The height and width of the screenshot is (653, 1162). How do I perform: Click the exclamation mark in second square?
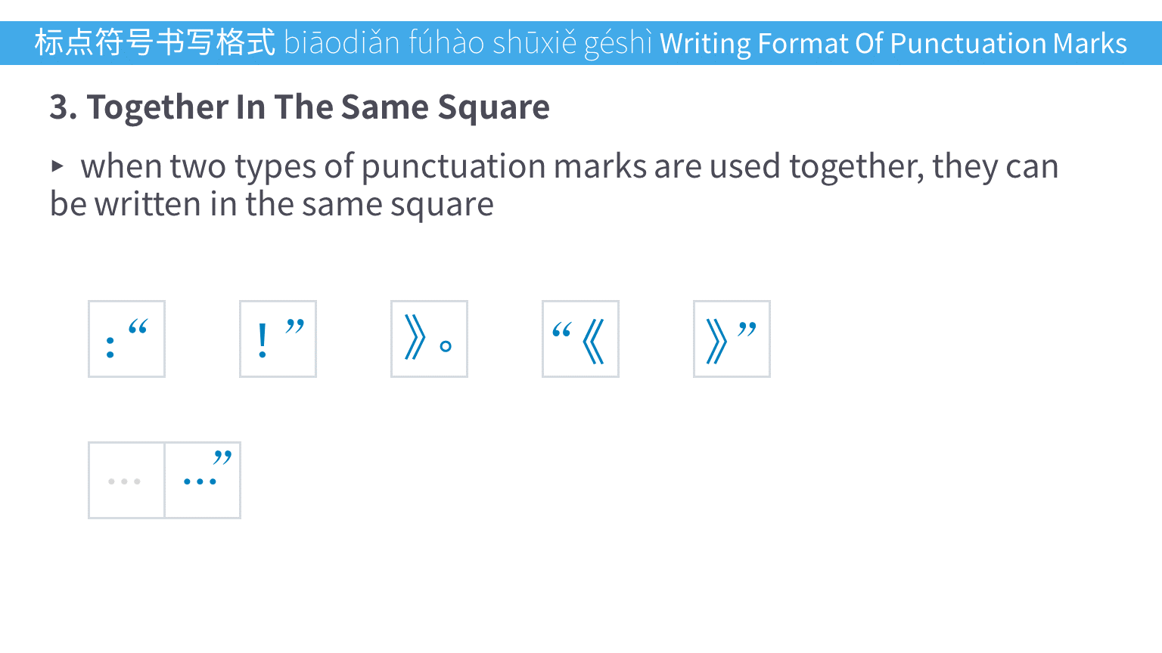pyautogui.click(x=263, y=340)
